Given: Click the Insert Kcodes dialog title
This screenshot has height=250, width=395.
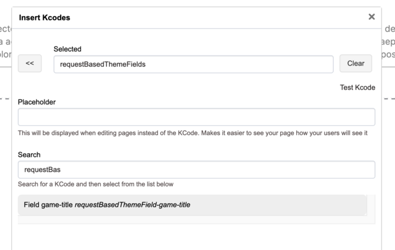Looking at the screenshot, I should 44,18.
